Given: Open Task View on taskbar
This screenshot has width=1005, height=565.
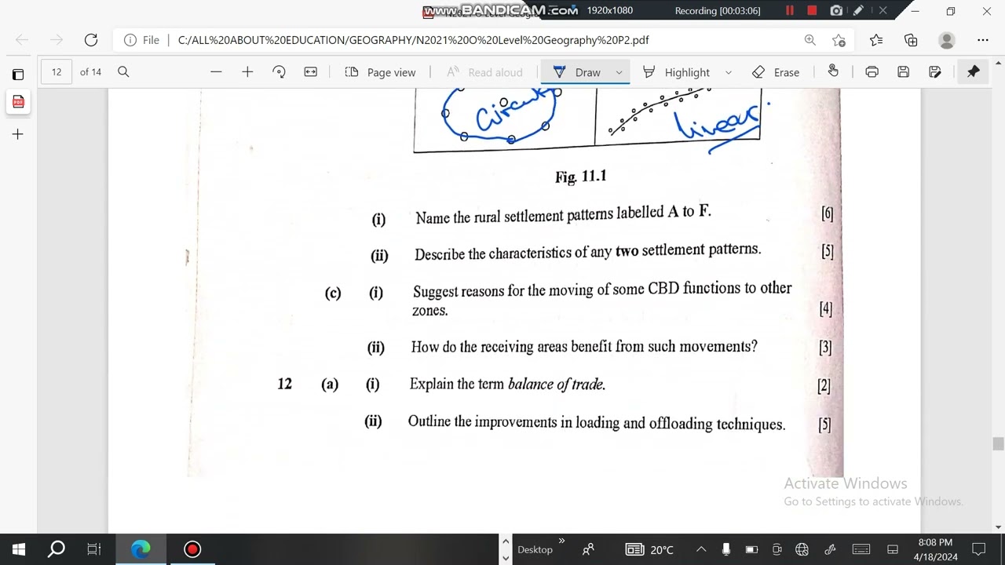Looking at the screenshot, I should (x=94, y=549).
